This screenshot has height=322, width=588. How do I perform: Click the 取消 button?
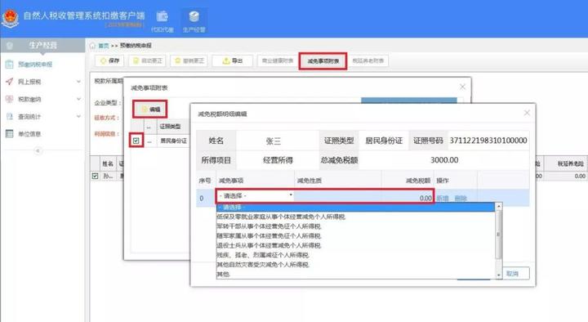tap(512, 274)
